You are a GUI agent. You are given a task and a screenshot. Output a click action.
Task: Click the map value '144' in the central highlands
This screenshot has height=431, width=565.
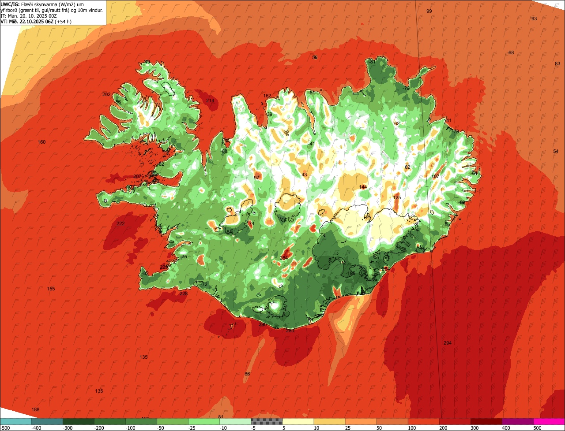pos(363,187)
